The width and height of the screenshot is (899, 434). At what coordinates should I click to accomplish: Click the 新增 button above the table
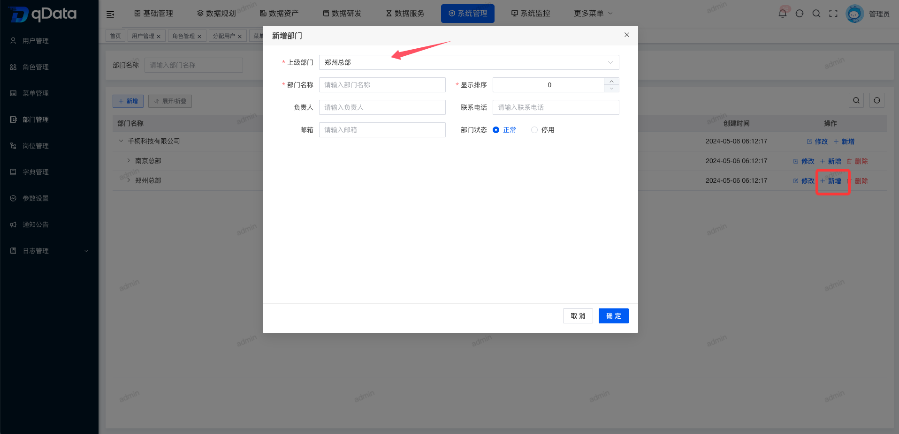tap(128, 101)
